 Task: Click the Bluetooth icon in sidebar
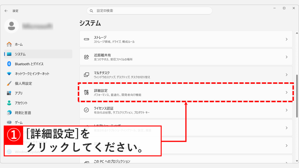click(x=9, y=64)
